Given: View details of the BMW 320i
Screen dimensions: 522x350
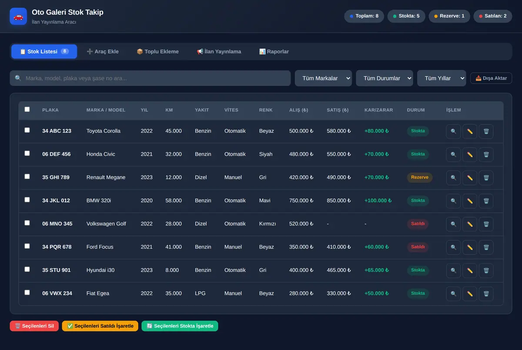Looking at the screenshot, I should click(453, 201).
